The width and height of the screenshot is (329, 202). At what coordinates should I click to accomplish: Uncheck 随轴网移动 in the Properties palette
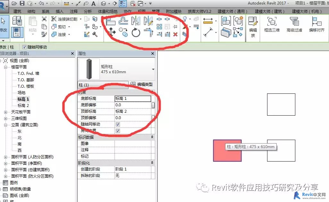(x=118, y=124)
